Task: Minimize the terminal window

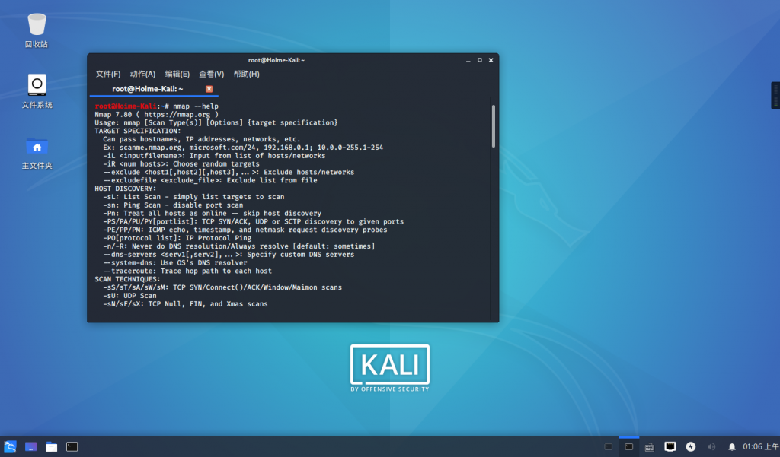Action: tap(468, 60)
